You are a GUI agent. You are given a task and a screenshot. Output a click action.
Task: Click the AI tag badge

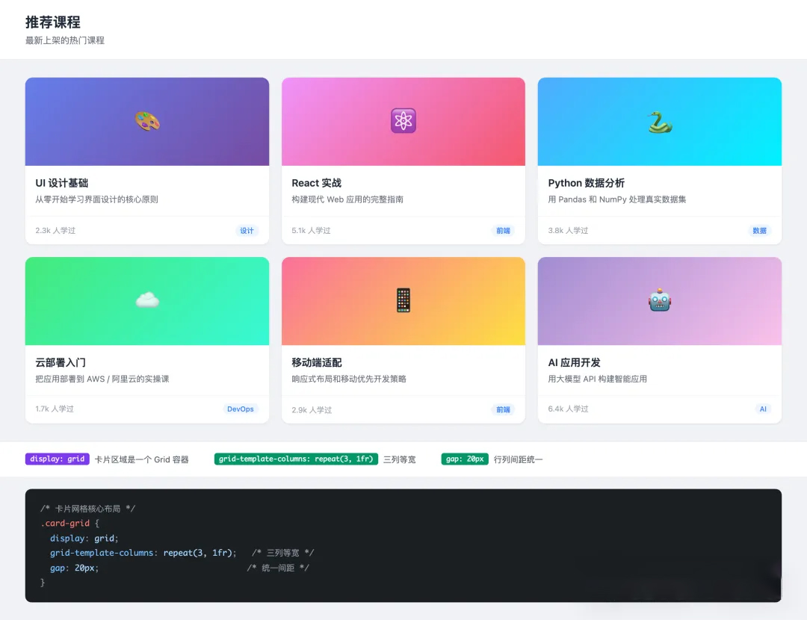coord(763,409)
